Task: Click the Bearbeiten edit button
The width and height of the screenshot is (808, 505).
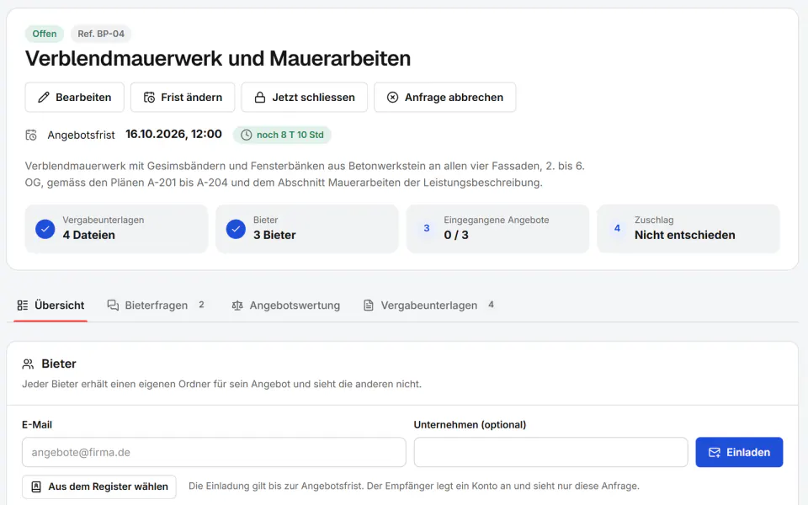Action: click(75, 98)
